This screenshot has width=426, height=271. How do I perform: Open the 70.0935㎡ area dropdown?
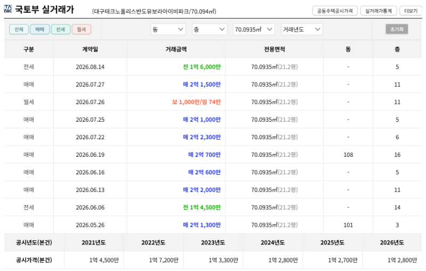coord(254,29)
